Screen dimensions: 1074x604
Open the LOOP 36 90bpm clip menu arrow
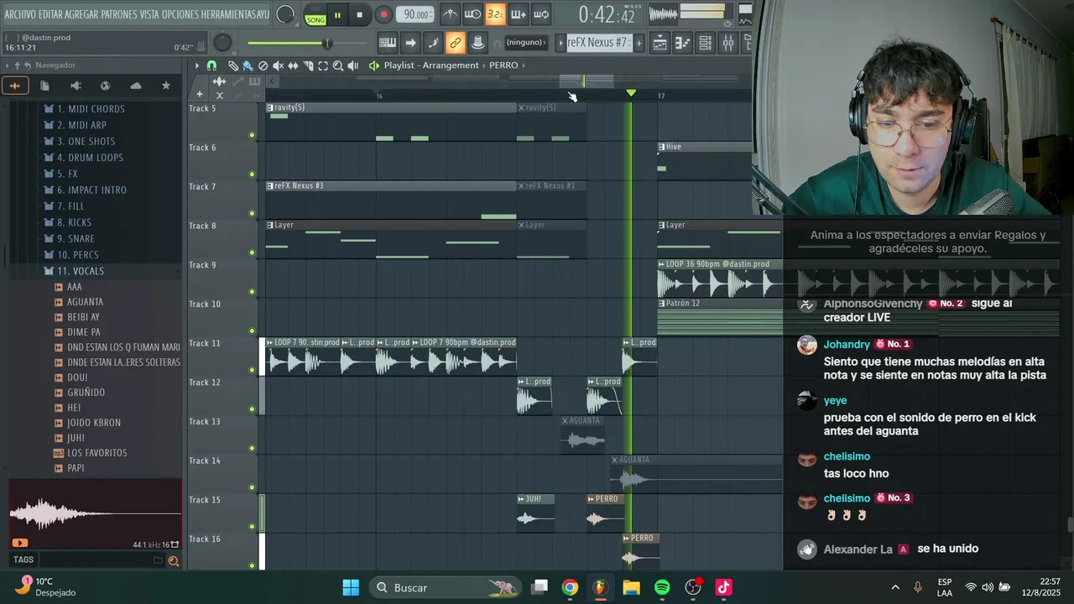point(662,264)
